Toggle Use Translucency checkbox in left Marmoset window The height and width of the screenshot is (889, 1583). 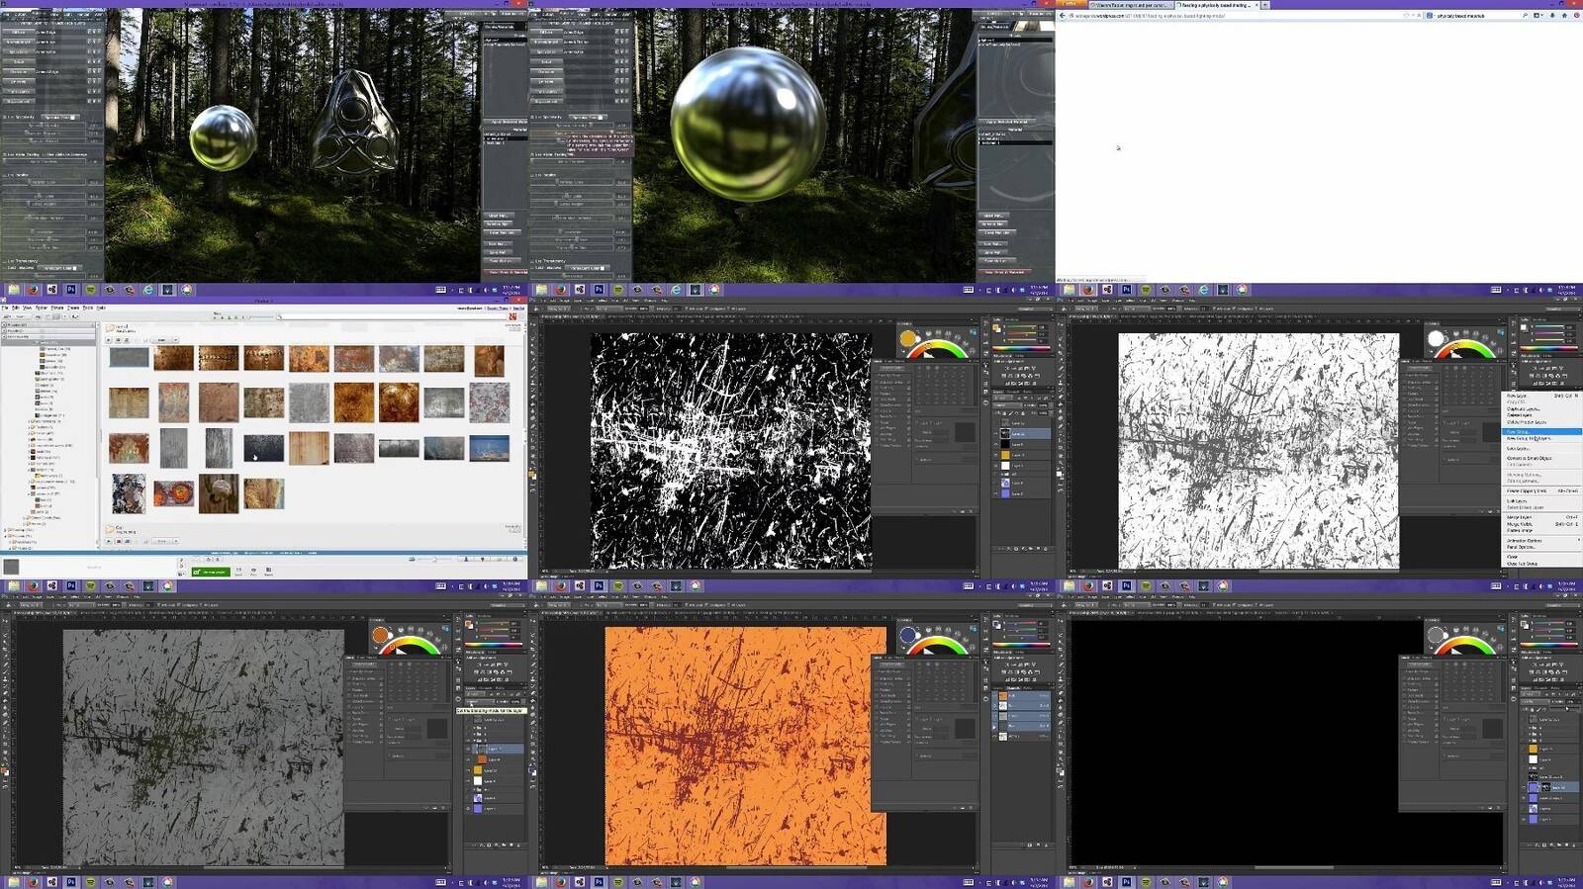(x=5, y=261)
